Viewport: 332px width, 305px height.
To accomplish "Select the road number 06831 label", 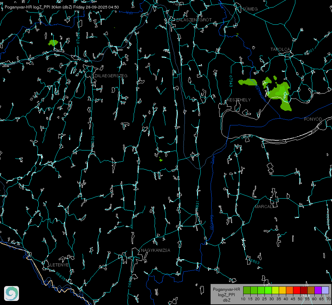I will [197, 206].
